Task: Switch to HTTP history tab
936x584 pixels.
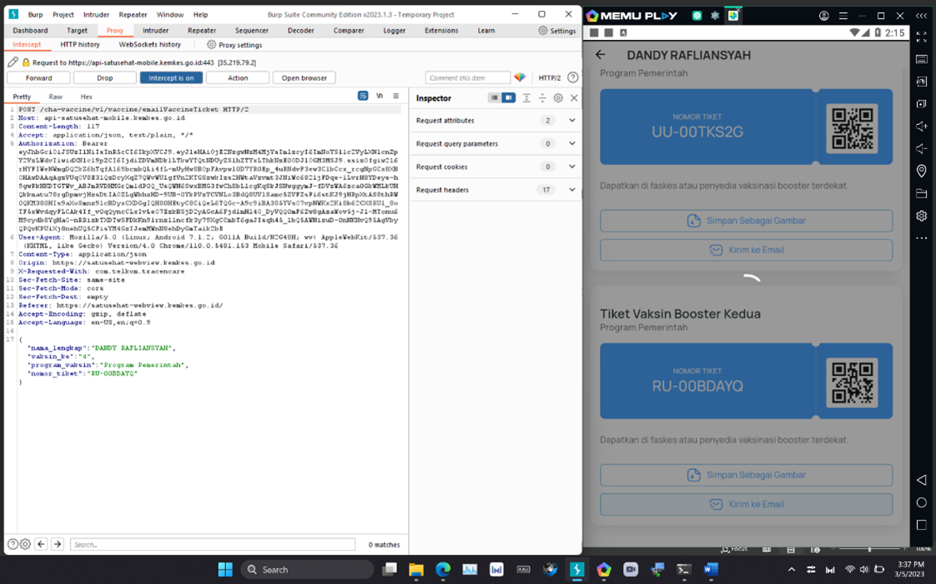Action: pyautogui.click(x=80, y=45)
